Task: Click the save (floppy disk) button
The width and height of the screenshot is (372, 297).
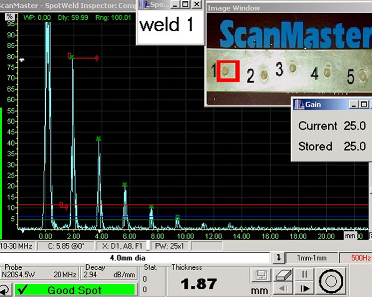Action: [261, 275]
